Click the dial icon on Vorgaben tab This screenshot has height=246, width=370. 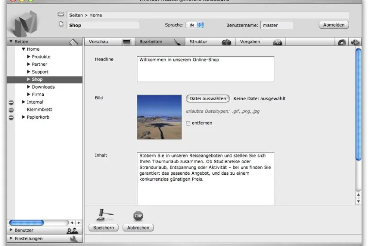(x=278, y=42)
